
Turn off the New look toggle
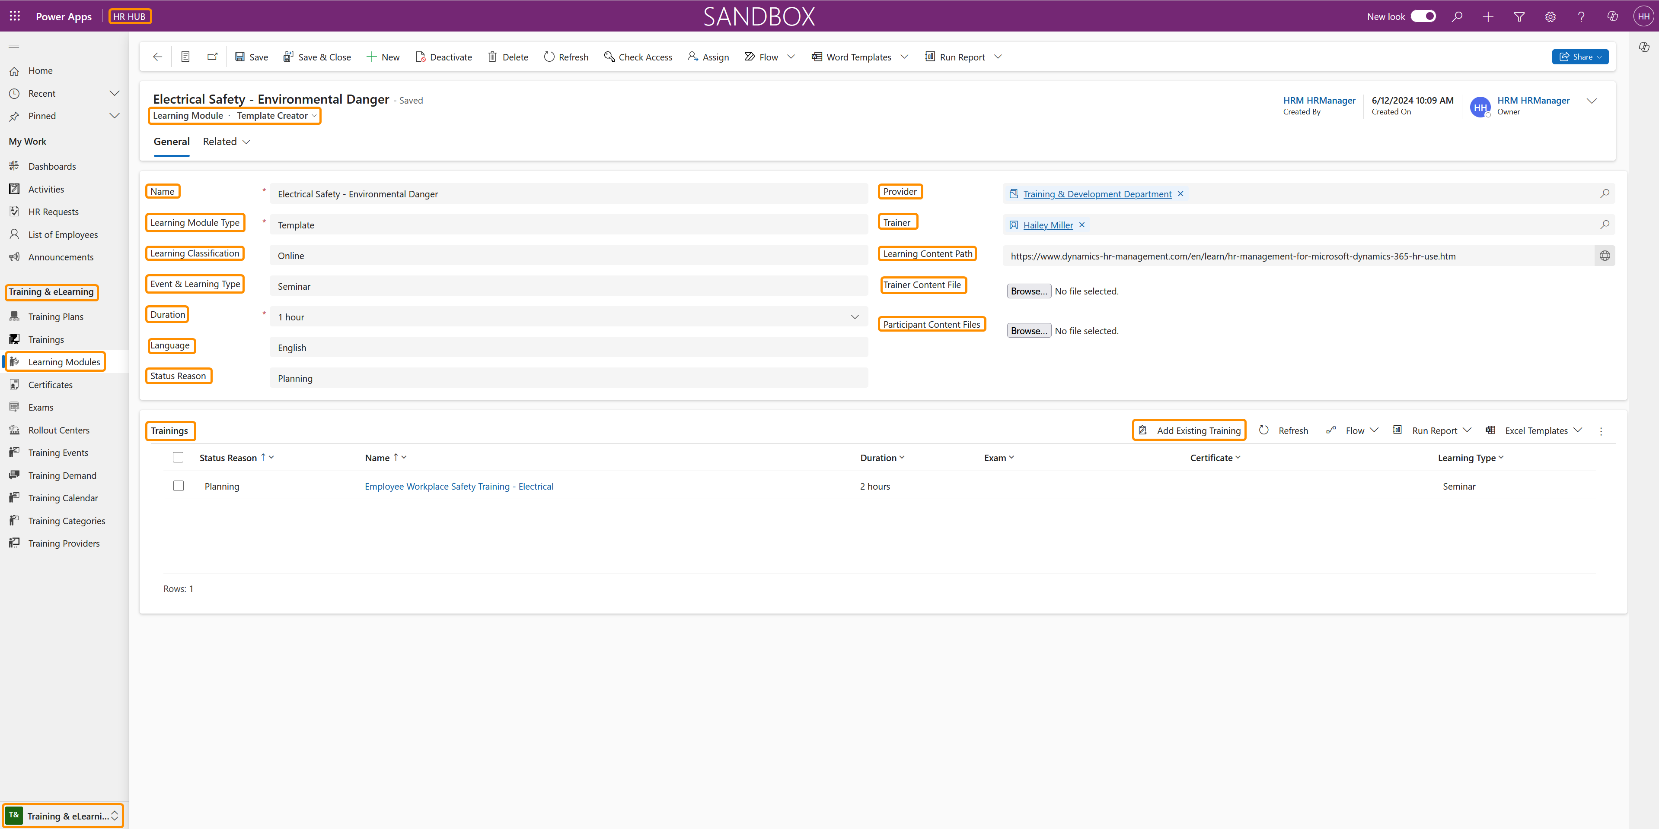click(x=1424, y=16)
